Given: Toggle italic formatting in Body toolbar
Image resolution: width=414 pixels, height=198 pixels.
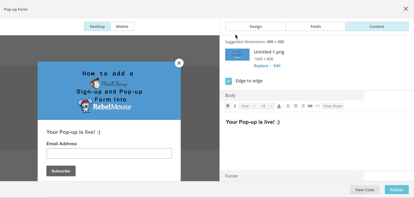Looking at the screenshot, I should click(235, 106).
